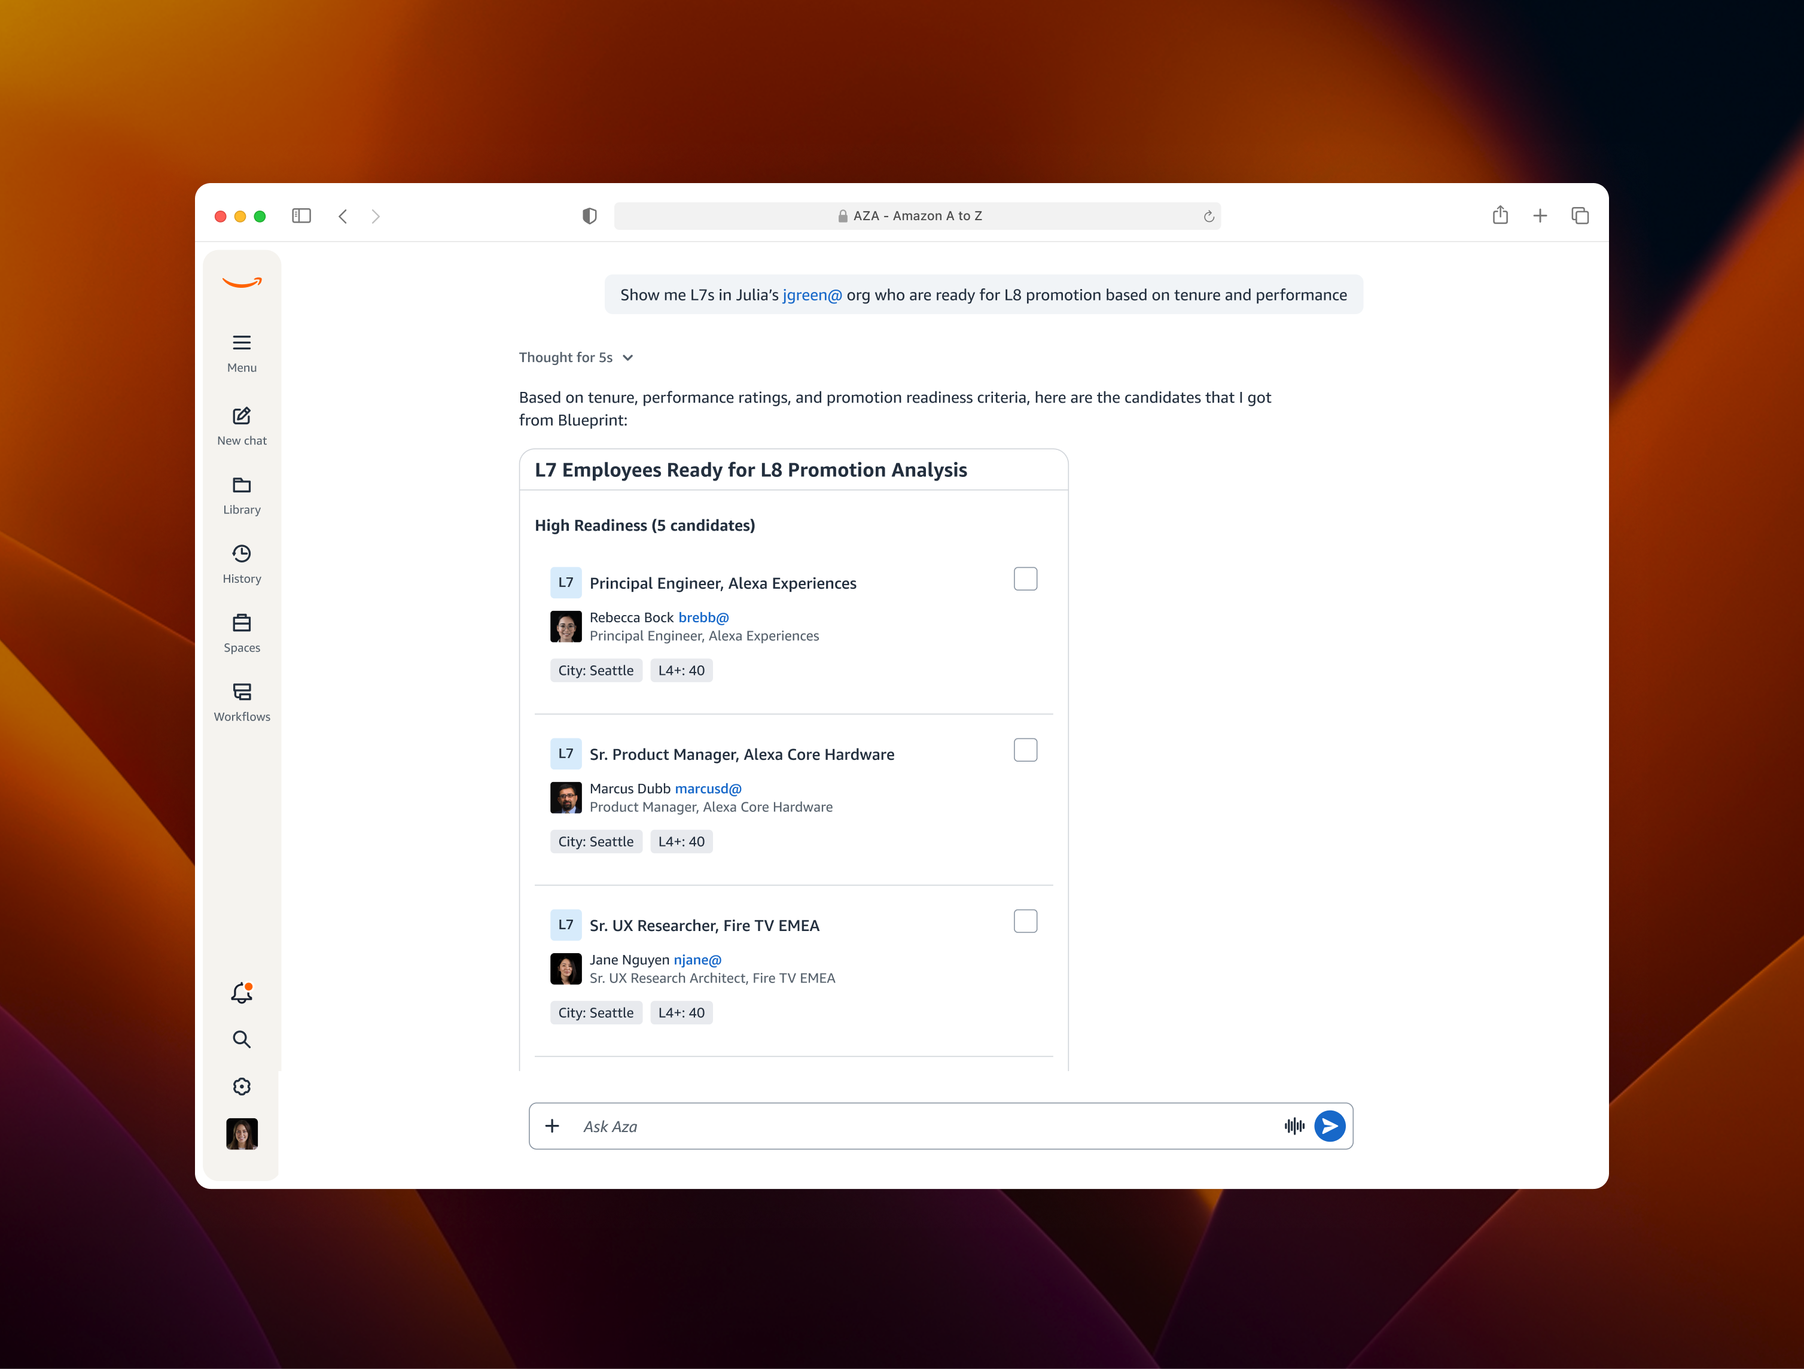Open the brebb@ alias link
This screenshot has width=1804, height=1369.
point(704,617)
